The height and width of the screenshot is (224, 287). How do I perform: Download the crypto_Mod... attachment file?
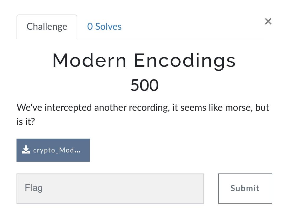click(x=53, y=150)
